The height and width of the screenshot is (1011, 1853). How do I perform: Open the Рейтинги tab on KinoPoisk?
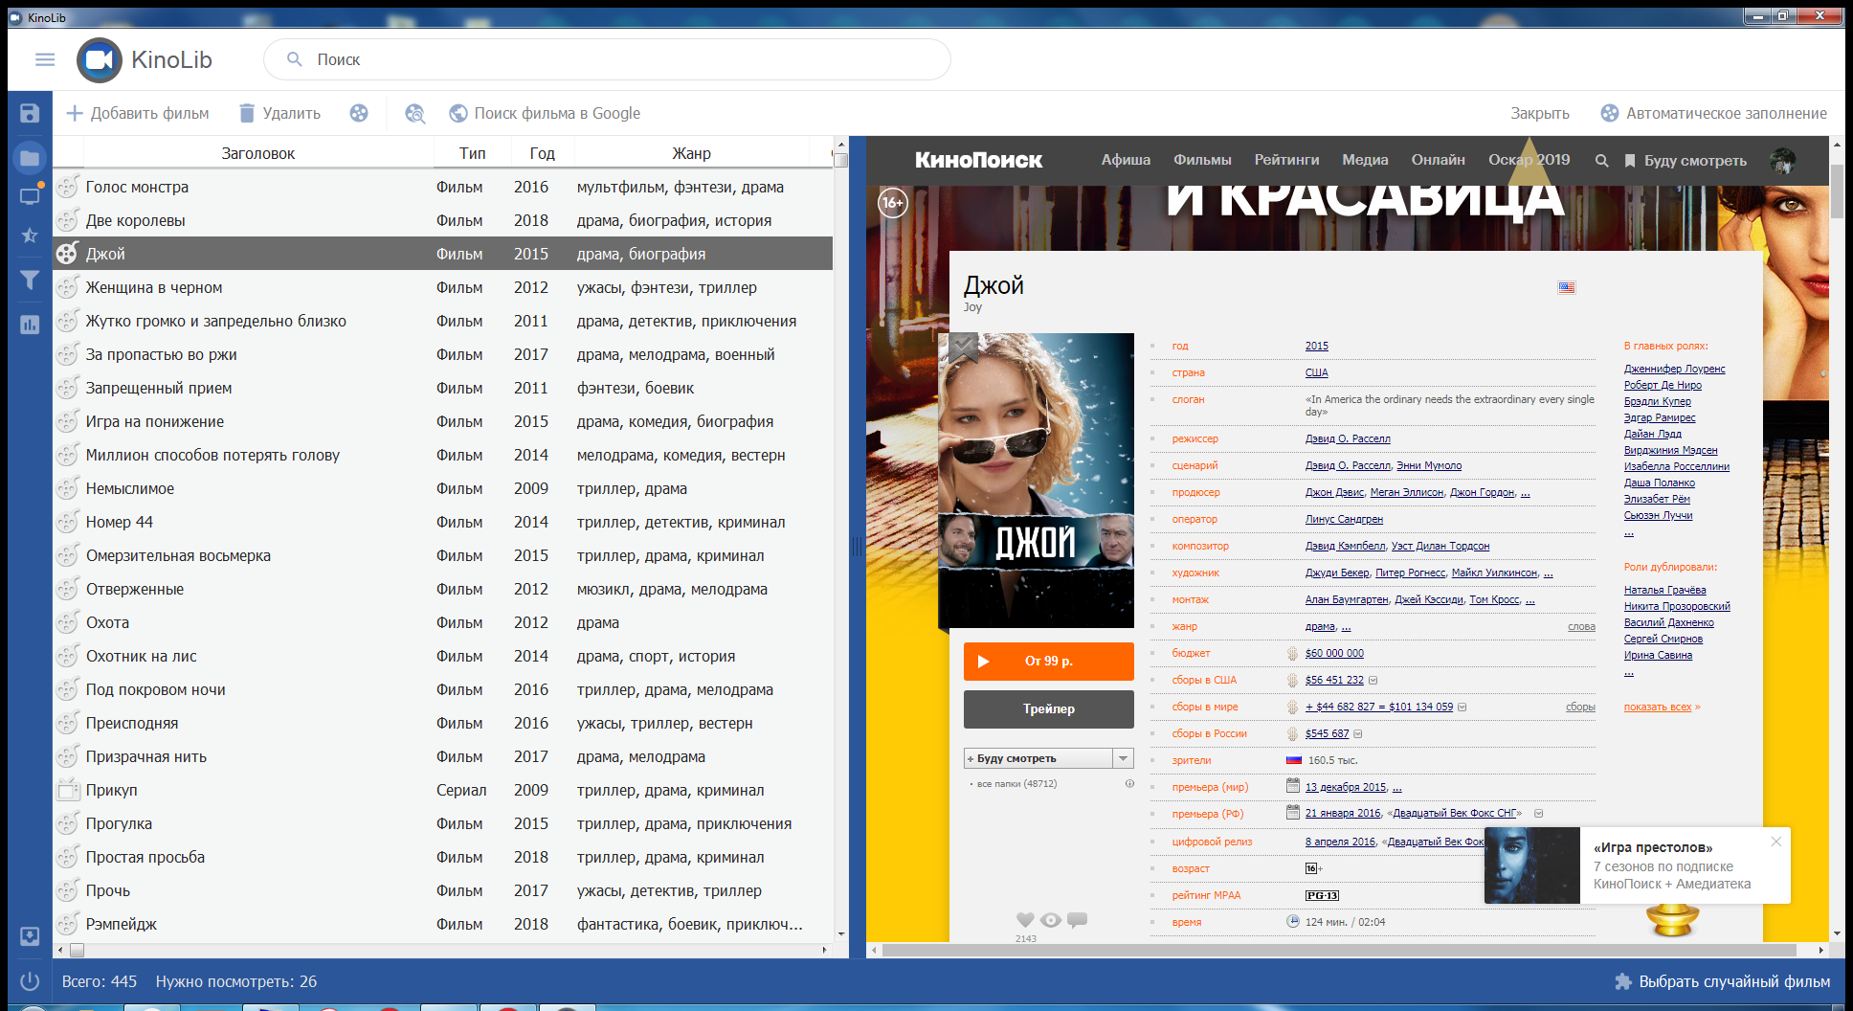click(x=1286, y=160)
